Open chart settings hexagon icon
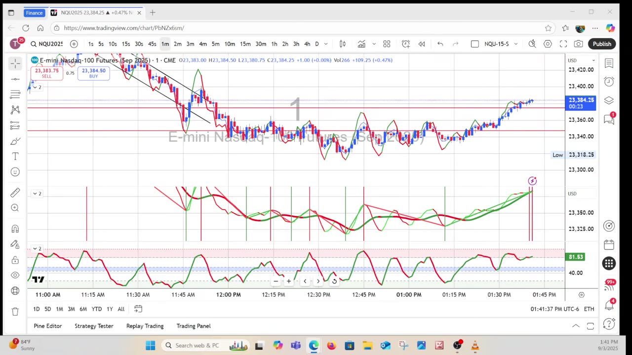 [548, 44]
